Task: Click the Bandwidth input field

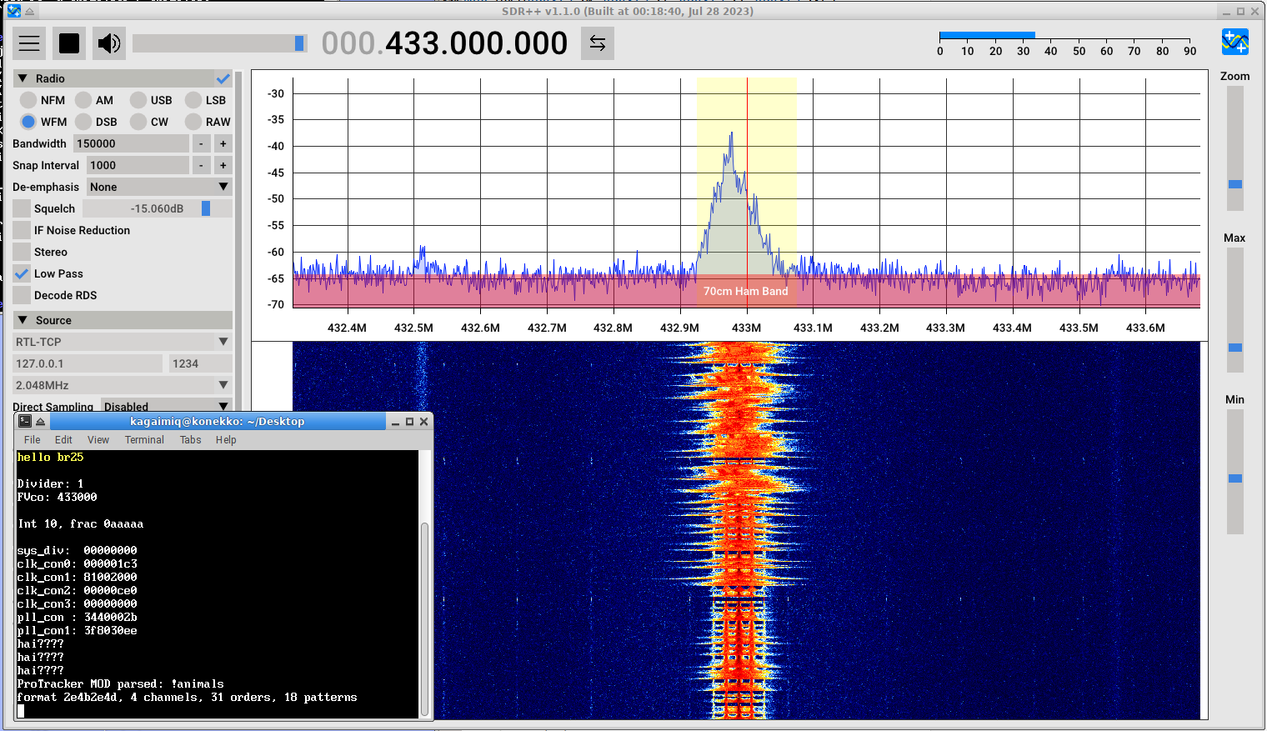Action: click(x=131, y=143)
